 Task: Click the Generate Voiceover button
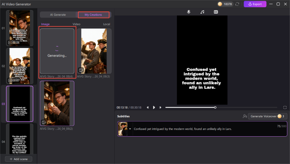(265, 116)
